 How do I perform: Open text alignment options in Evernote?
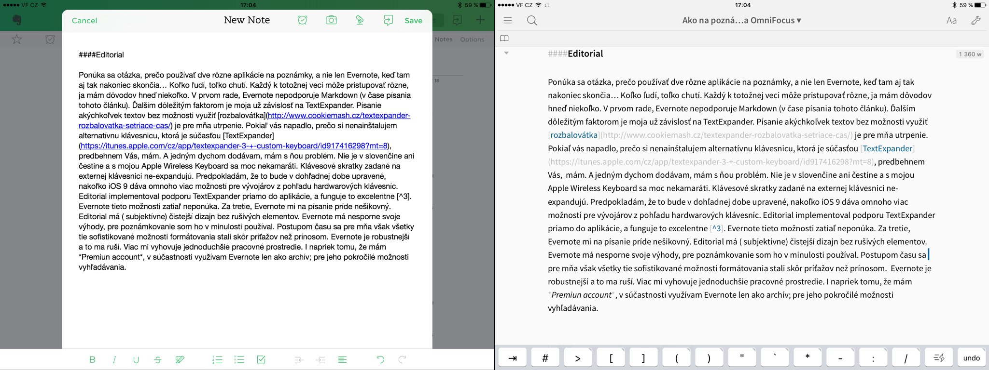click(342, 359)
